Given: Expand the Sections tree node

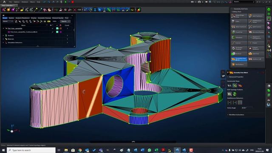Looking at the screenshot, I should click(x=3, y=35).
